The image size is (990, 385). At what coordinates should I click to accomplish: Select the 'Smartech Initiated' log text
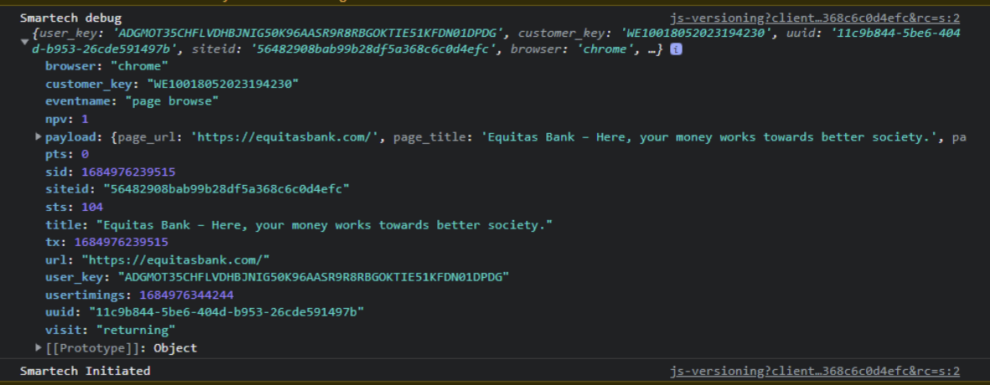click(85, 371)
